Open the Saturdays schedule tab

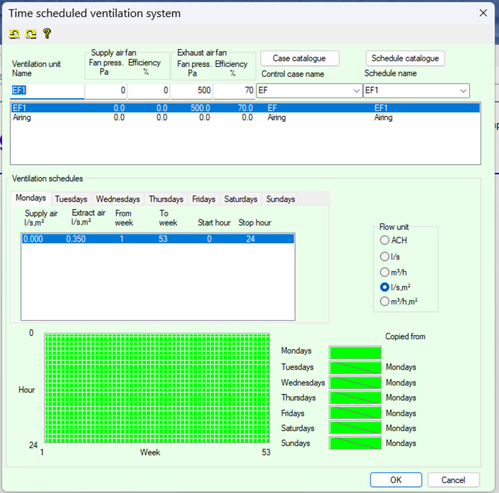pos(241,199)
